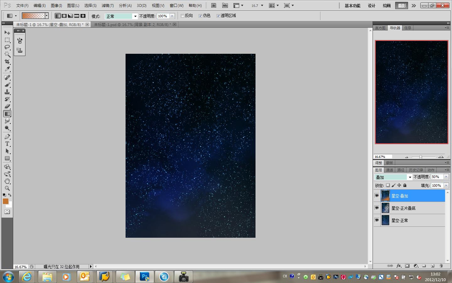Click the foreground color swatch
Screen dimensions: 452x283
[6, 201]
